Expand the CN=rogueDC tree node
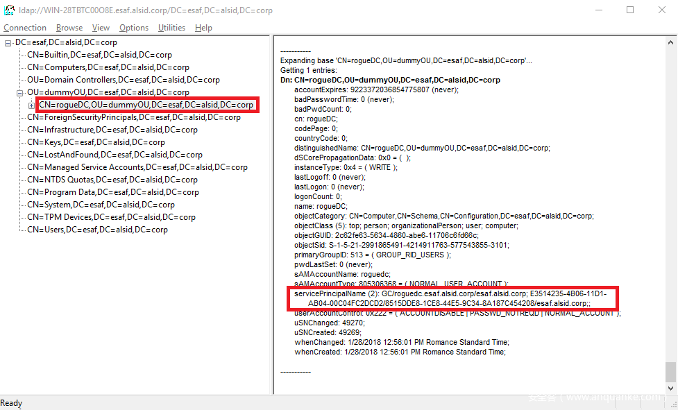Image resolution: width=678 pixels, height=410 pixels. [31, 105]
